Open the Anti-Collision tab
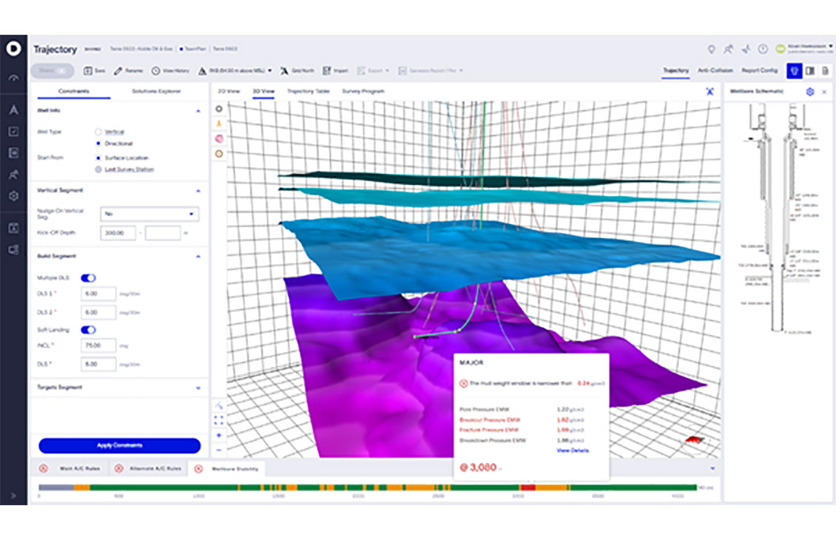 tap(715, 70)
